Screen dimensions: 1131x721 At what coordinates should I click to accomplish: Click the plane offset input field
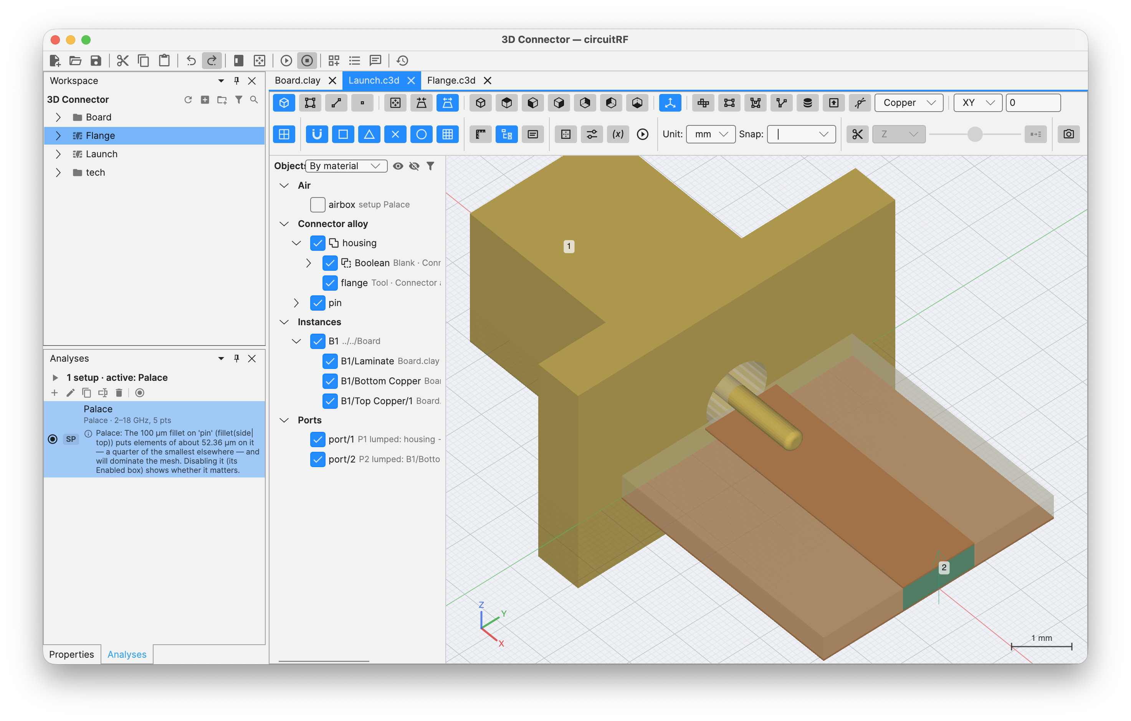[1033, 103]
